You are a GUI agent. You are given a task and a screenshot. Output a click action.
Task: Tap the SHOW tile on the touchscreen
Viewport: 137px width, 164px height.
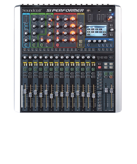pyautogui.click(x=89, y=29)
